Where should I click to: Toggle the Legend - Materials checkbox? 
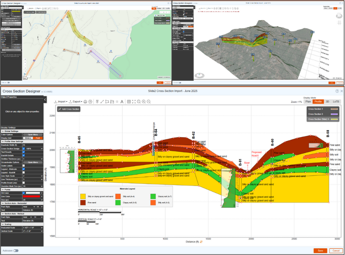pyautogui.click(x=24, y=169)
